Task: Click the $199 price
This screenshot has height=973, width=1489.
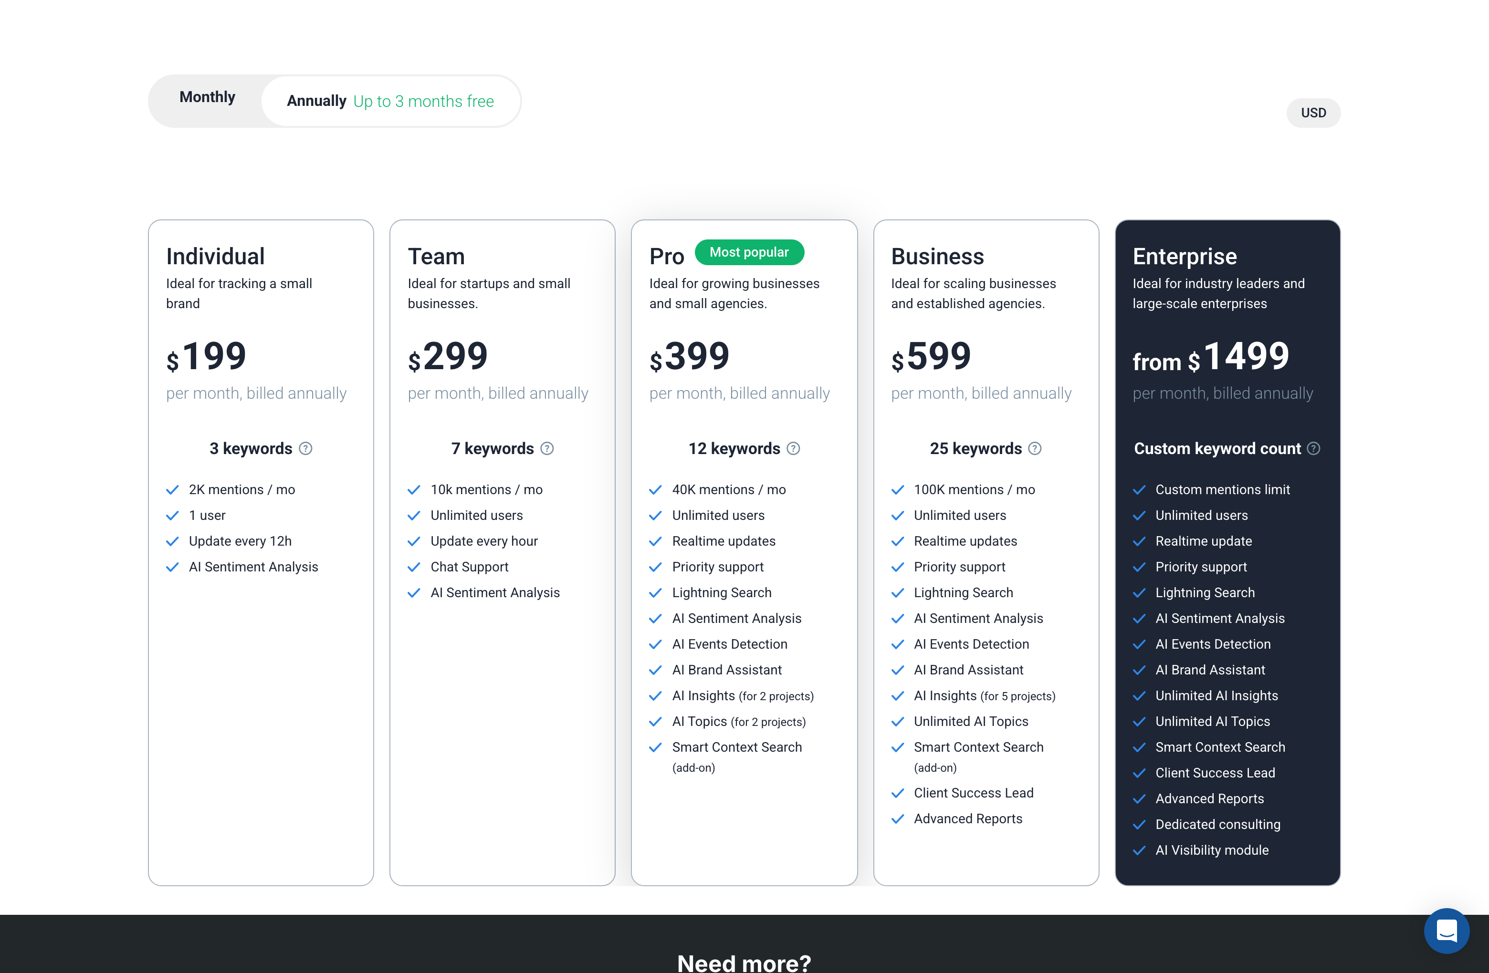Action: tap(206, 356)
